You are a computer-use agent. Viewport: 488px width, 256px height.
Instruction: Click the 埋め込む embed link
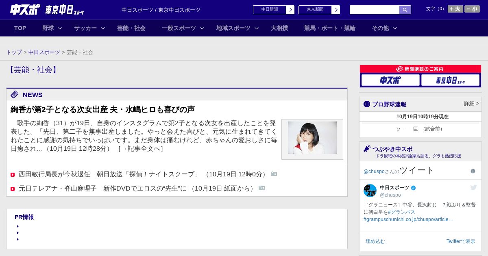click(x=375, y=241)
